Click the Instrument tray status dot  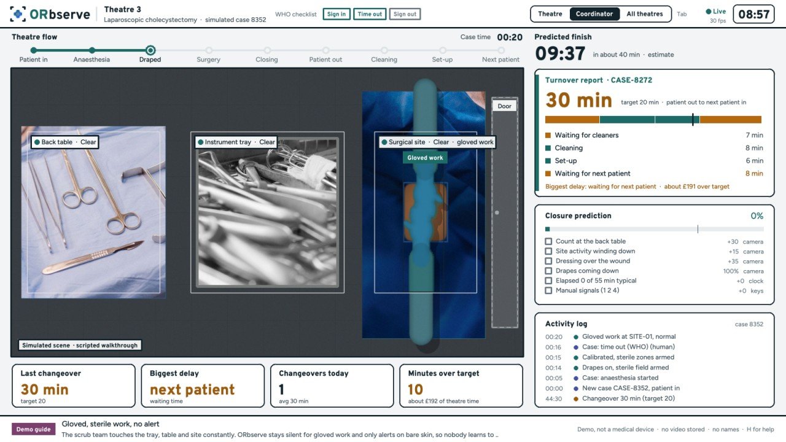point(200,142)
